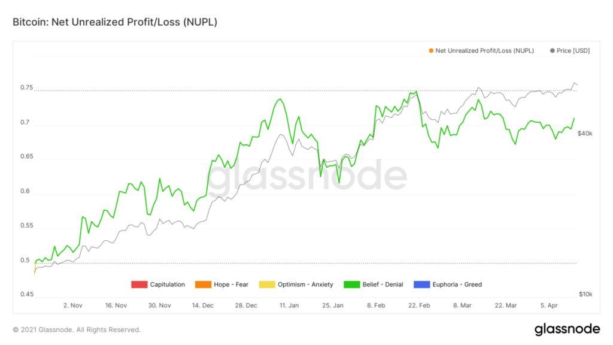Select the Euphoria - Greed legend label
Screen dimensions: 613x345
457,285
